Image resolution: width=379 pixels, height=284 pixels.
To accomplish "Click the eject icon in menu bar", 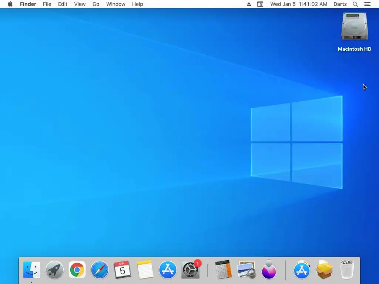I will 249,4.
